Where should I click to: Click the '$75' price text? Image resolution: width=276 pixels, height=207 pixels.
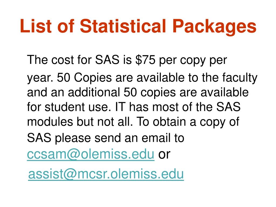click(x=146, y=60)
